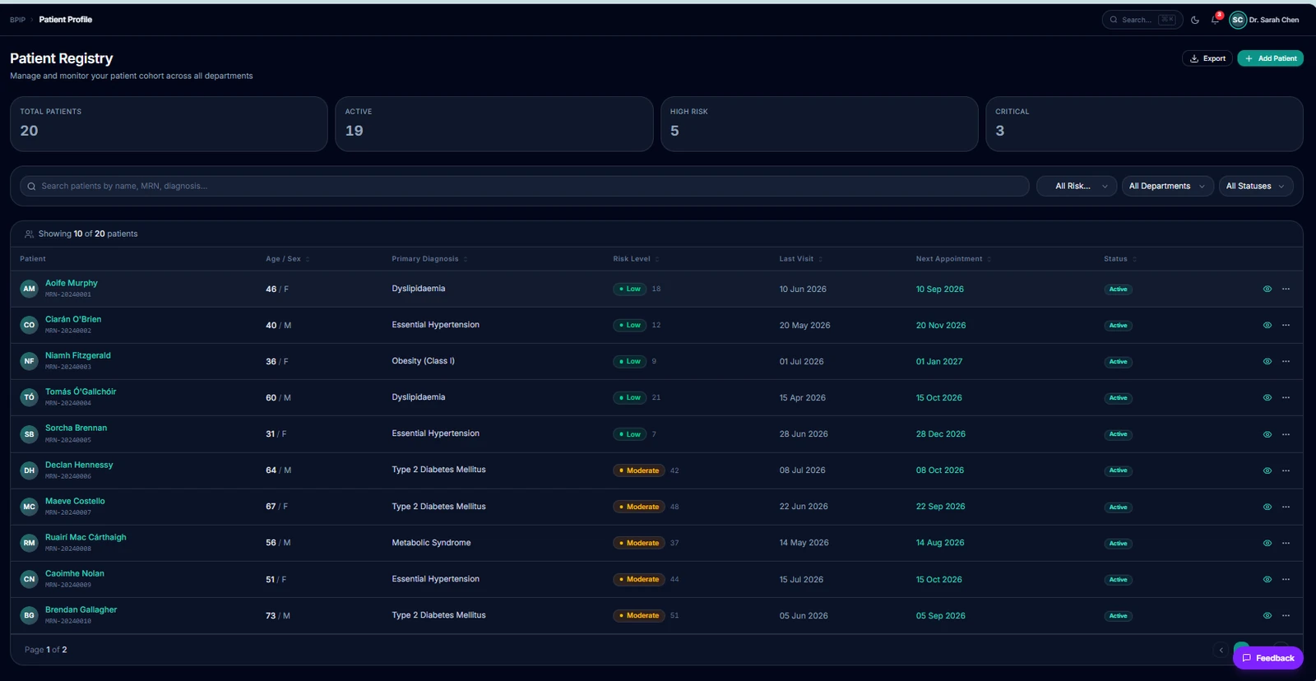Sort by Status column header
Screen dimensions: 1316x681
pos(1120,259)
